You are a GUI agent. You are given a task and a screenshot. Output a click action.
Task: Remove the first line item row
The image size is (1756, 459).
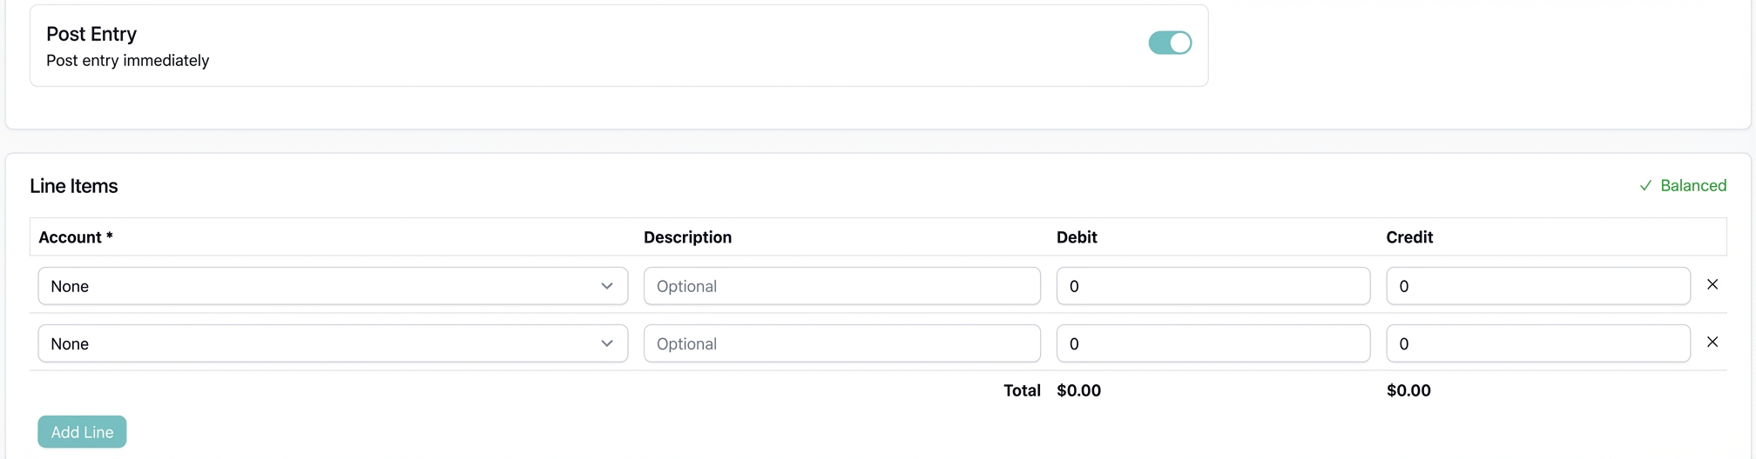click(x=1712, y=285)
